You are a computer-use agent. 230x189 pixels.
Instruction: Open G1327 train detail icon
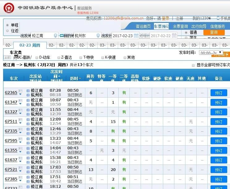pos(20,110)
